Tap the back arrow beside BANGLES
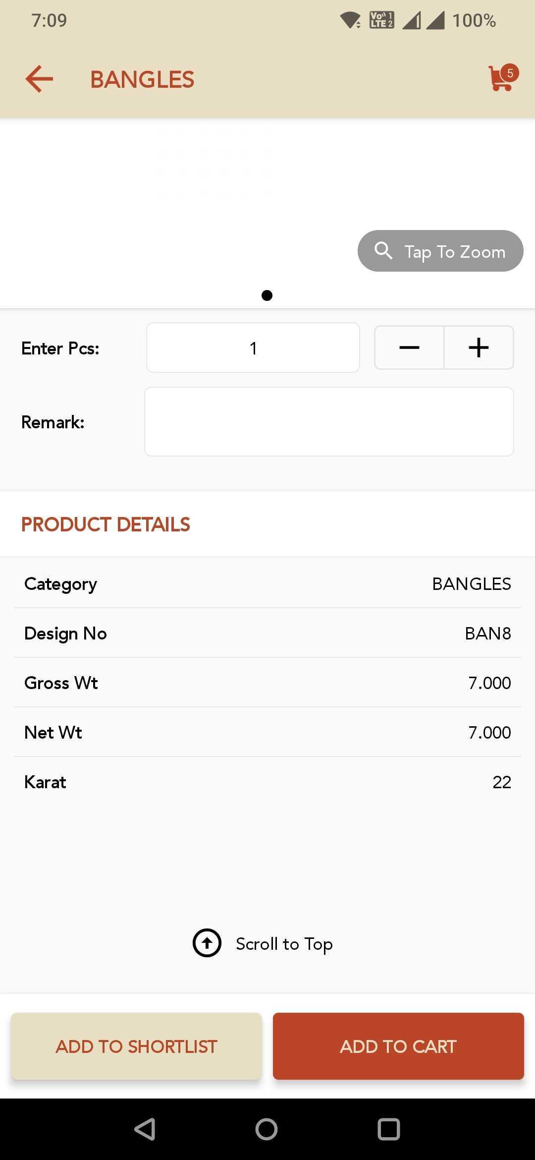Viewport: 535px width, 1160px height. coord(39,79)
